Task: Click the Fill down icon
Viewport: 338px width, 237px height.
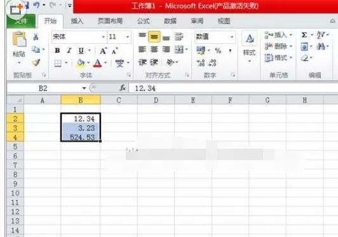Action: point(304,46)
